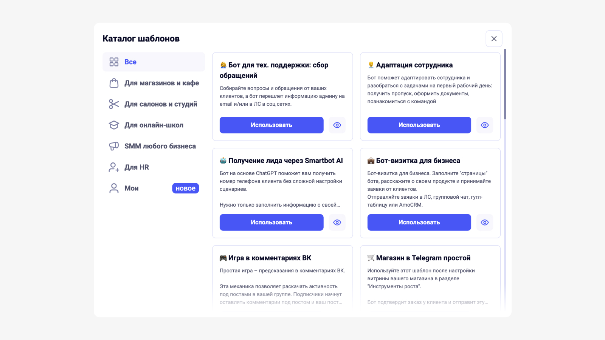Screen dimensions: 605x340
Task: Click the vertical scrollbar of the template list
Action: [505, 84]
